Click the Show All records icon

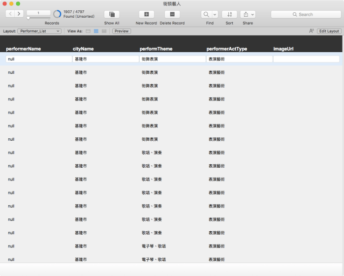pos(112,14)
